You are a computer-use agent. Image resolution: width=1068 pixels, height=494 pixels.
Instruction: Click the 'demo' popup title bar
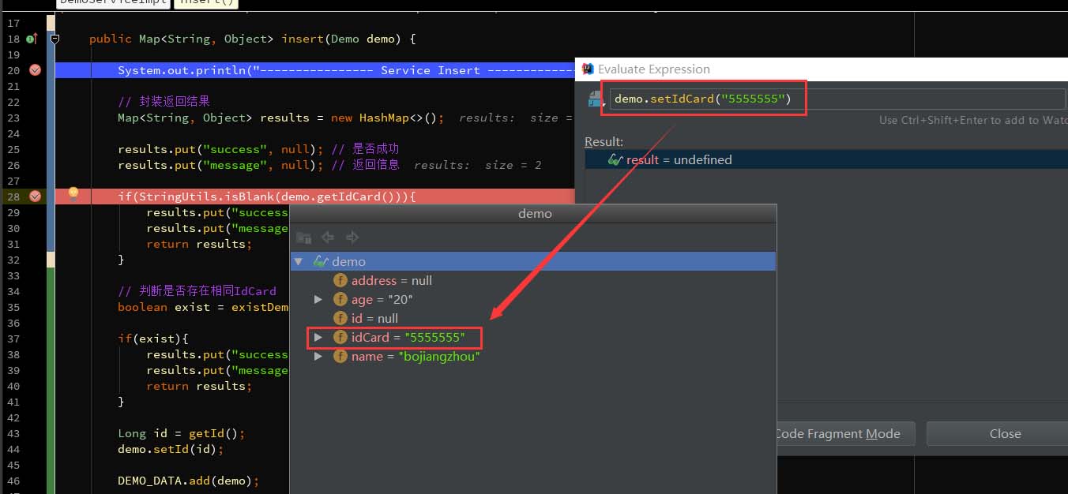pyautogui.click(x=534, y=213)
